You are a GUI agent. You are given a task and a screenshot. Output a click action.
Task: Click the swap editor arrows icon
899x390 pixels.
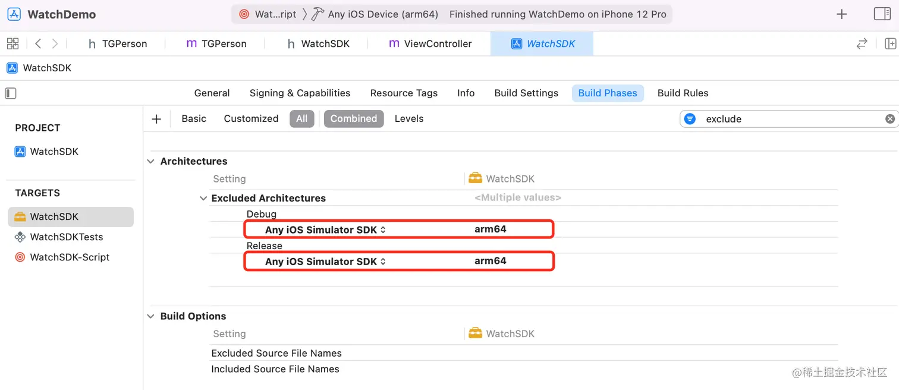[x=862, y=43]
